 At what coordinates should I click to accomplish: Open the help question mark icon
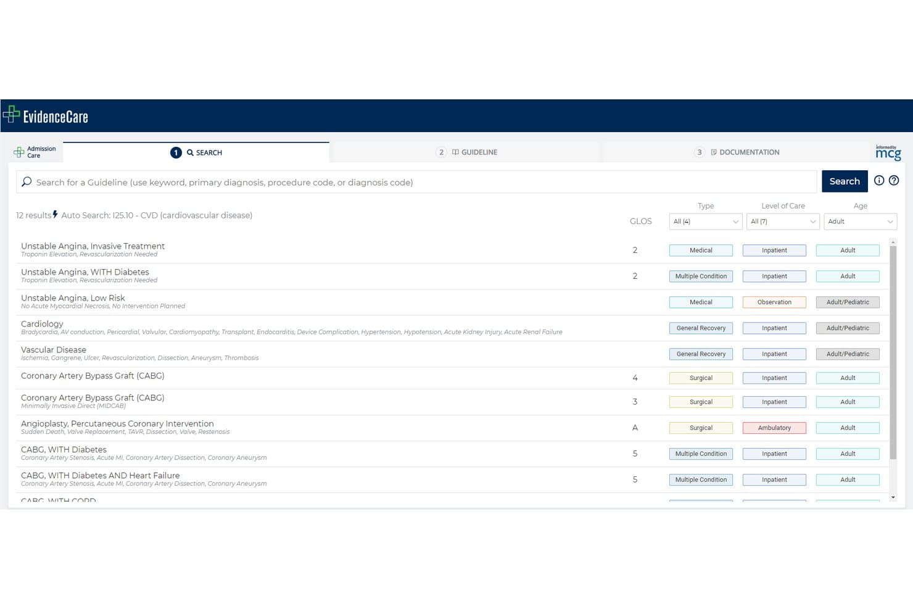pos(893,180)
